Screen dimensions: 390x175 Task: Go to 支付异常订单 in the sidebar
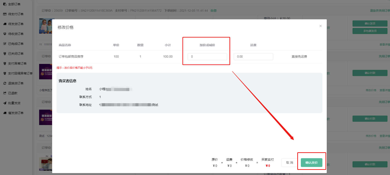coord(17,64)
